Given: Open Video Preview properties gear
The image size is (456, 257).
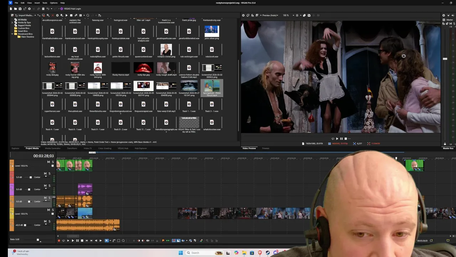Looking at the screenshot, I should (x=243, y=15).
